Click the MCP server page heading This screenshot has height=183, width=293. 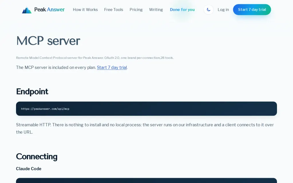48,41
